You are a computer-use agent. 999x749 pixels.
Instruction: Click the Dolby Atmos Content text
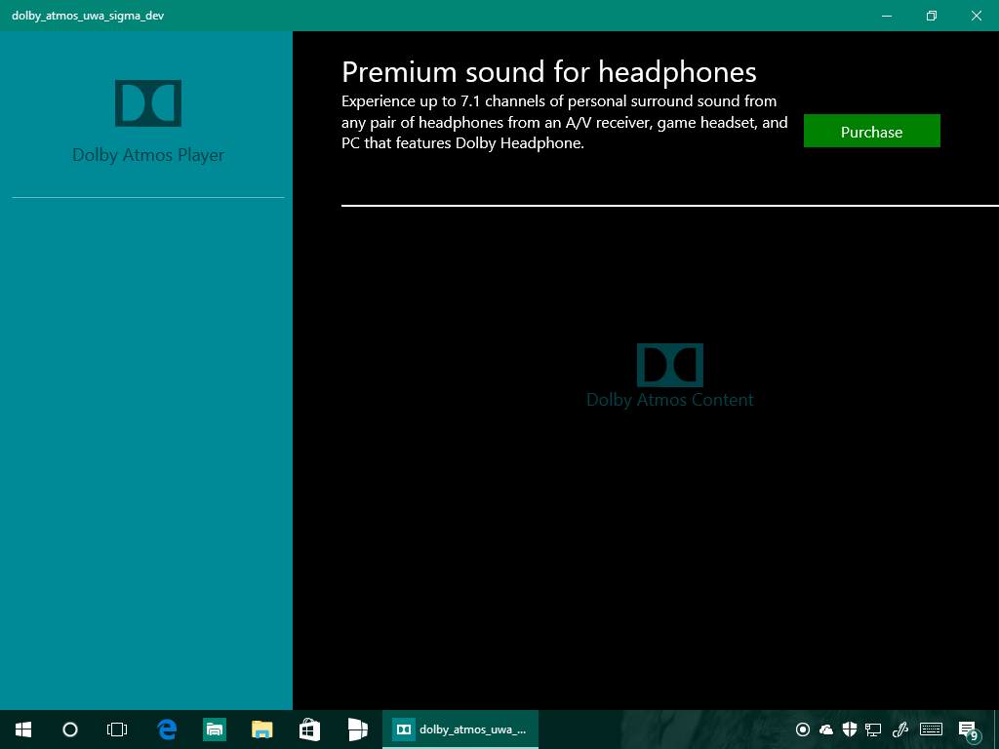pos(670,400)
